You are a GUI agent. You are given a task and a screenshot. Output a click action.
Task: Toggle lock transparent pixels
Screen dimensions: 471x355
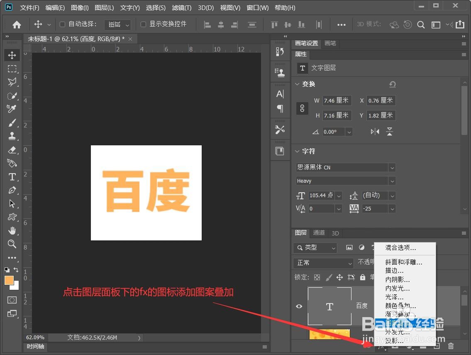pyautogui.click(x=317, y=277)
